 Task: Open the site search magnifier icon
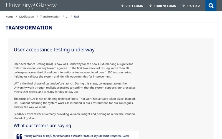(x=211, y=6)
